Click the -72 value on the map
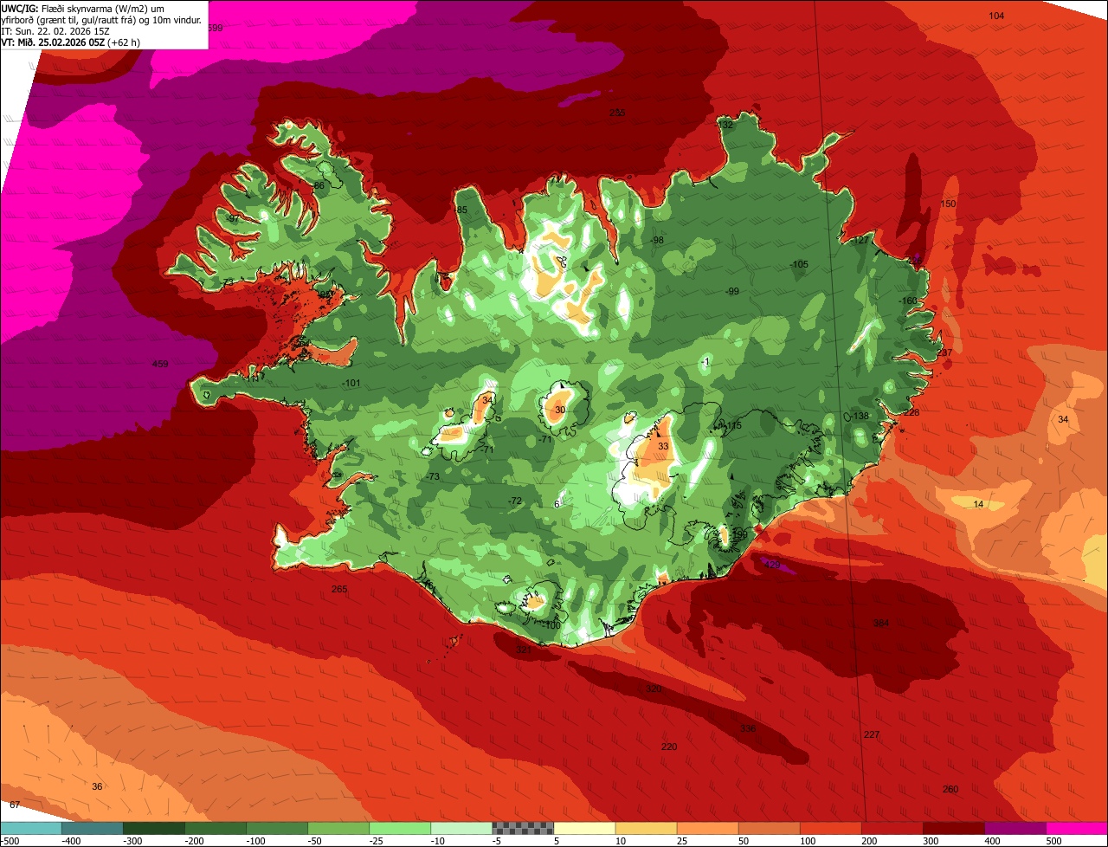Image resolution: width=1108 pixels, height=847 pixels. [515, 501]
